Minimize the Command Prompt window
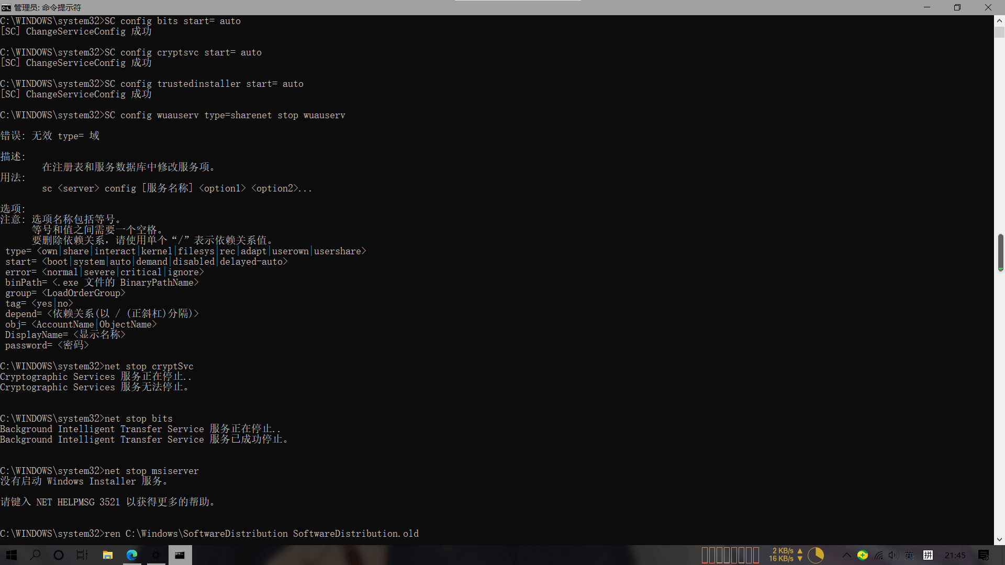The height and width of the screenshot is (565, 1005). coord(927,7)
